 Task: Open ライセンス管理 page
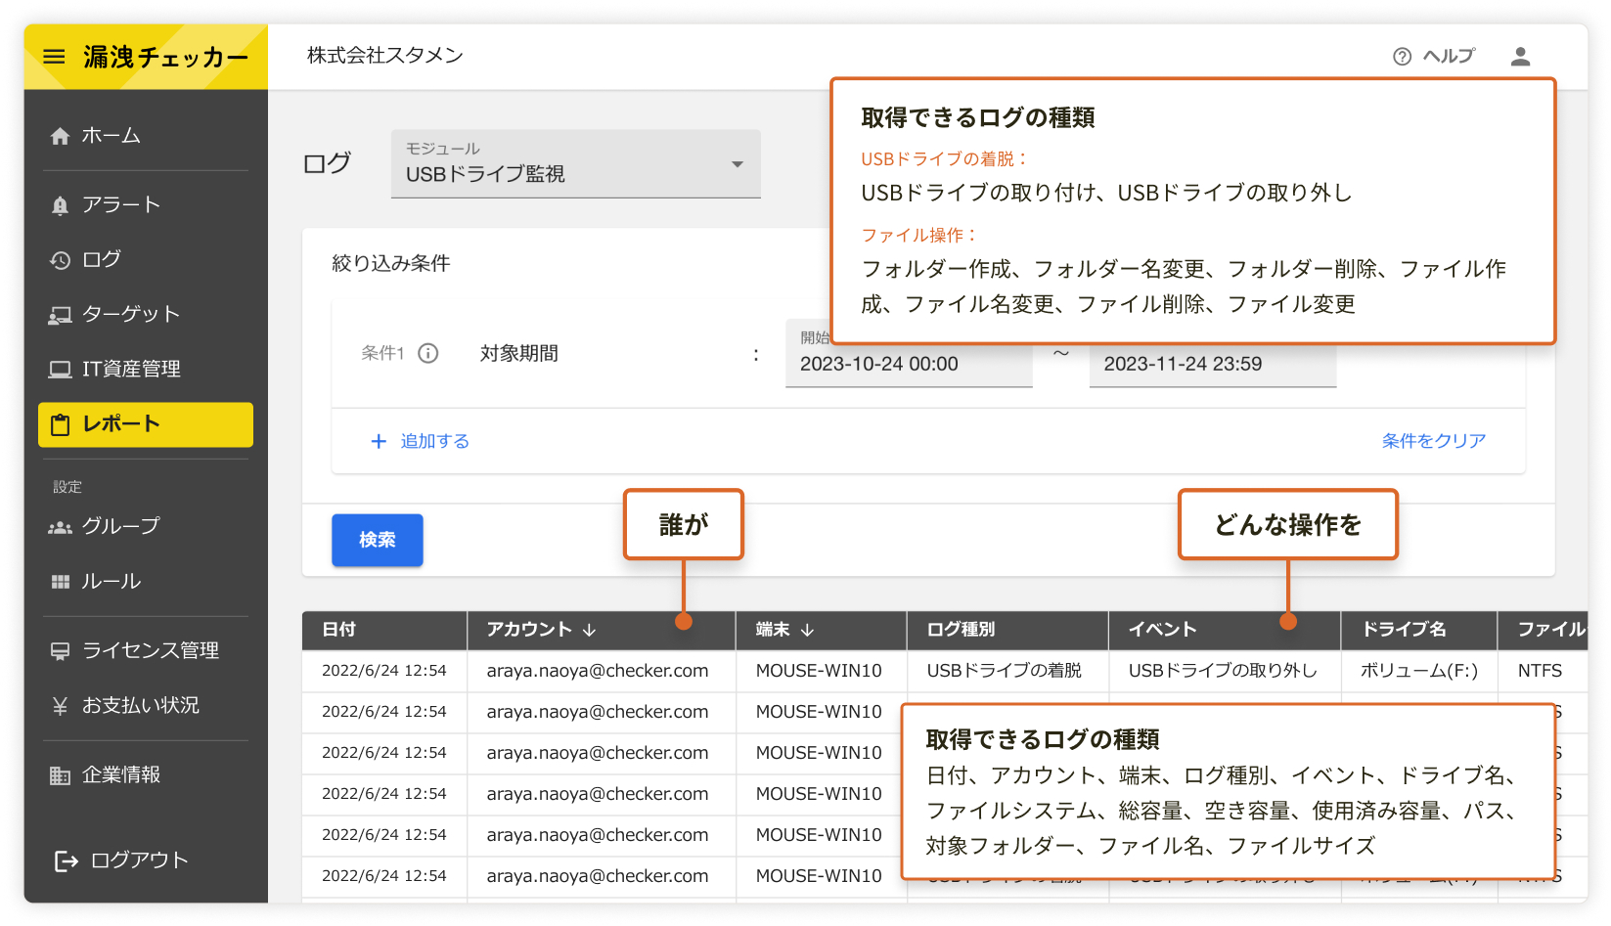coord(146,651)
